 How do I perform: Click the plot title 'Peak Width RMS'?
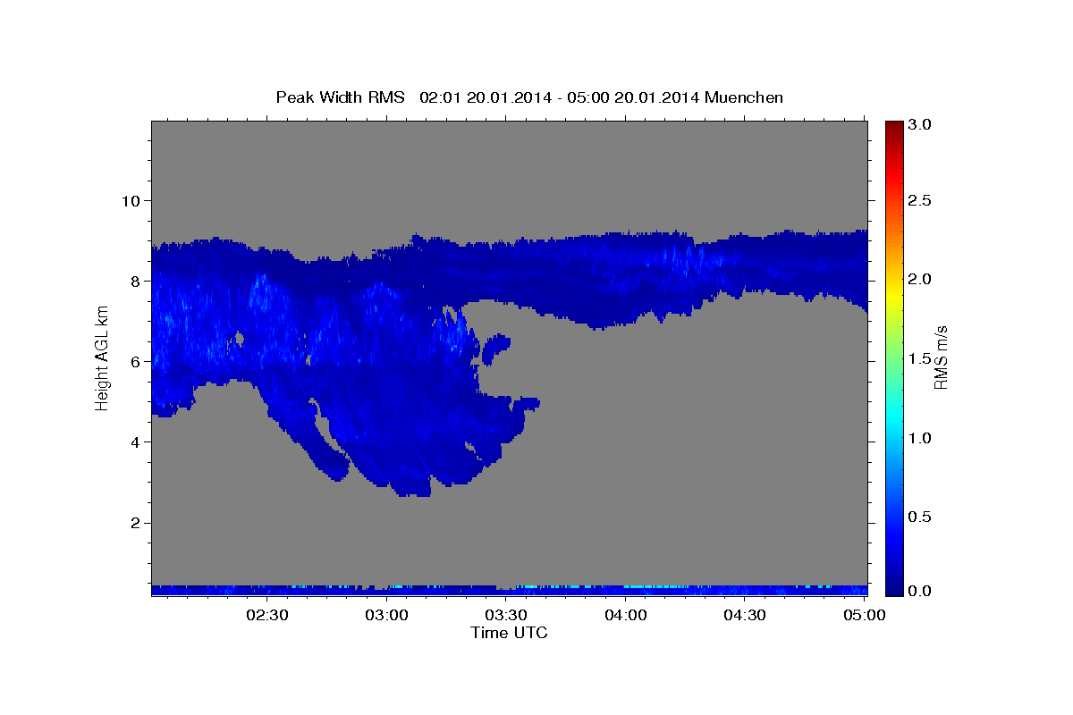[x=340, y=97]
